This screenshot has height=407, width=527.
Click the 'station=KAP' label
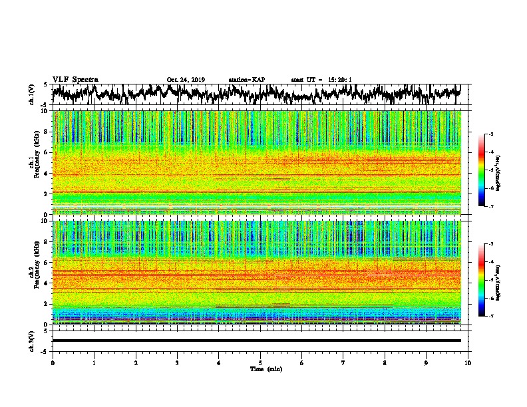pos(247,80)
